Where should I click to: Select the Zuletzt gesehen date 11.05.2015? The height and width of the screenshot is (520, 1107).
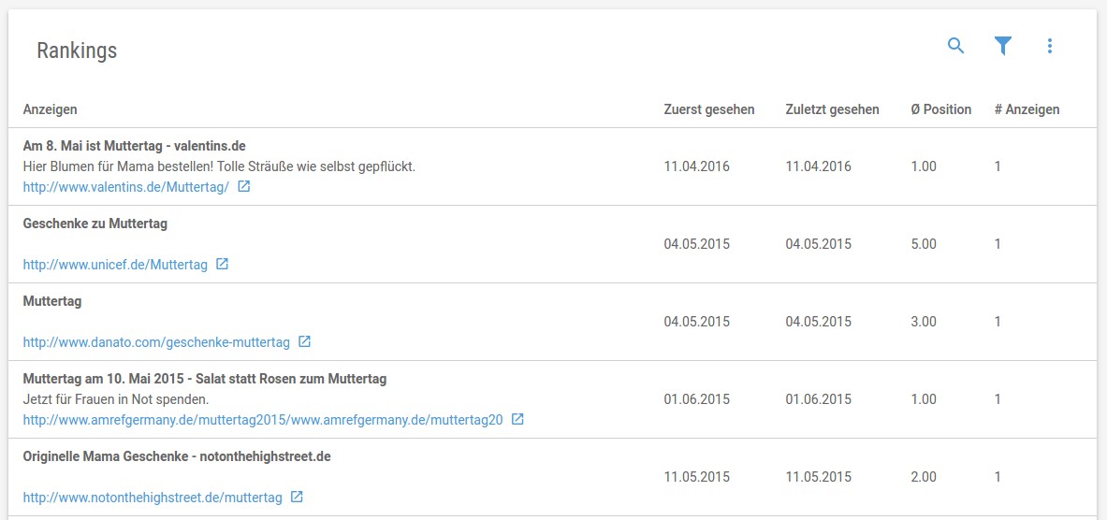point(818,477)
